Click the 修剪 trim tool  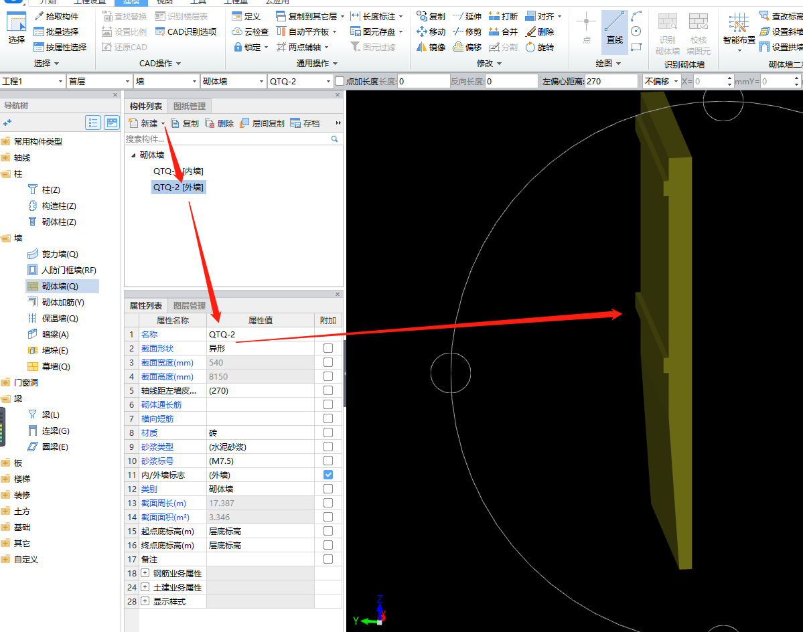[x=467, y=31]
